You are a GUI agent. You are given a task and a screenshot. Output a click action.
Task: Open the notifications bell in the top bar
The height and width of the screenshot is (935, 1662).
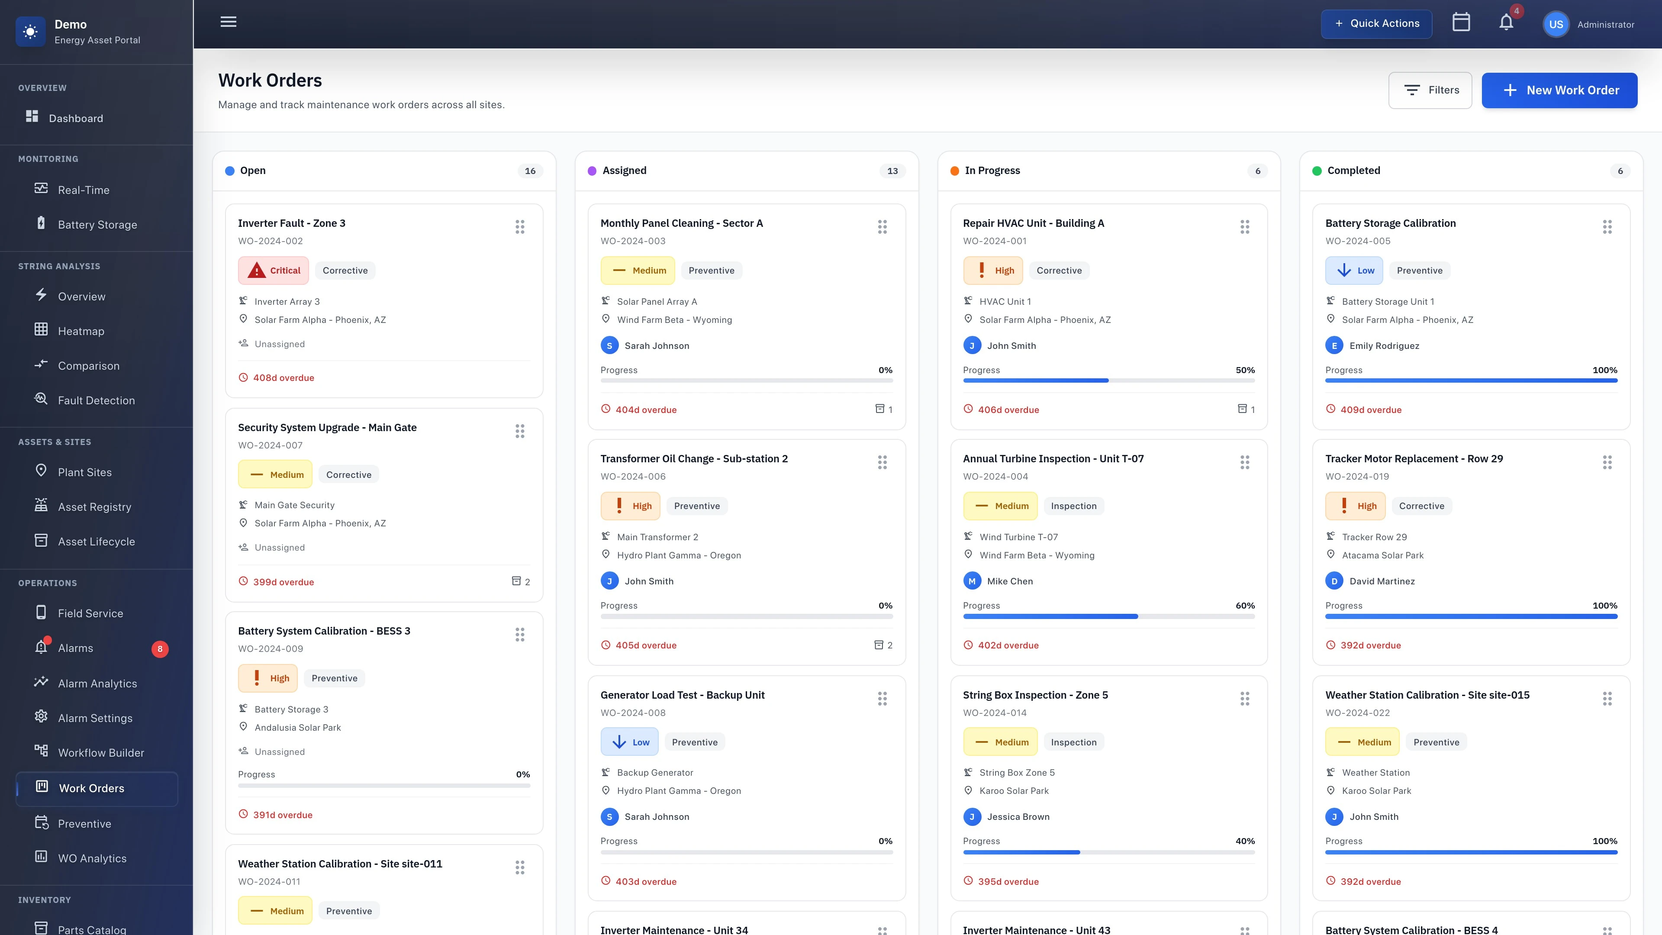[x=1505, y=23]
